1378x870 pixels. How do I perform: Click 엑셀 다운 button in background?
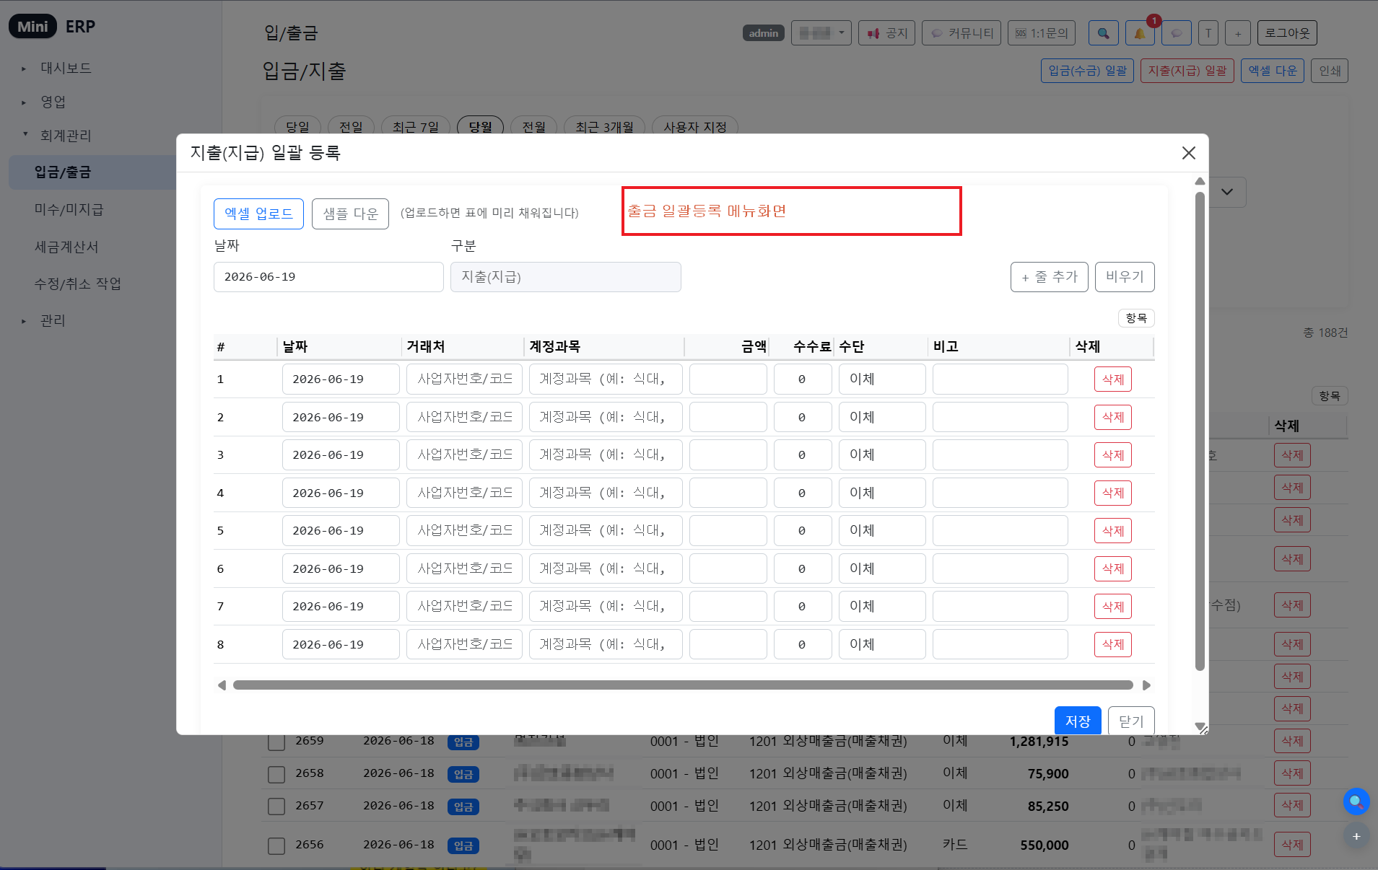(x=1273, y=71)
